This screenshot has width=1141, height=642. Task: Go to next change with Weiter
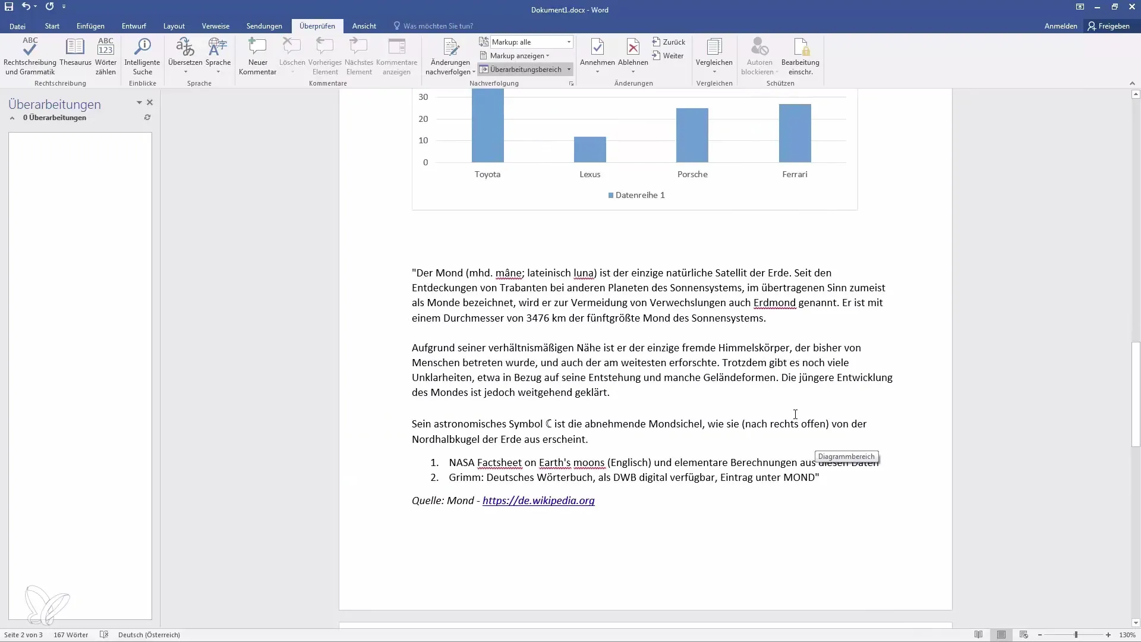click(668, 56)
